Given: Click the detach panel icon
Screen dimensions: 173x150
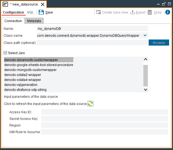Looking at the screenshot, I should tap(164, 4).
